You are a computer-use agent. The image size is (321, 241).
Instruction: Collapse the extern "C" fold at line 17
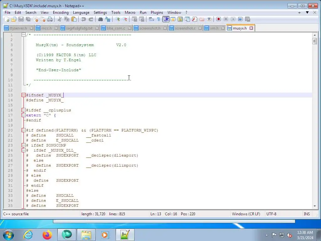pos(24,115)
